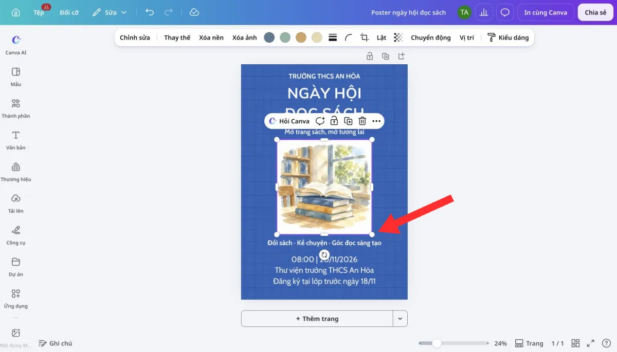The width and height of the screenshot is (617, 352).
Task: Click the Chia sẻ share button
Action: click(595, 12)
